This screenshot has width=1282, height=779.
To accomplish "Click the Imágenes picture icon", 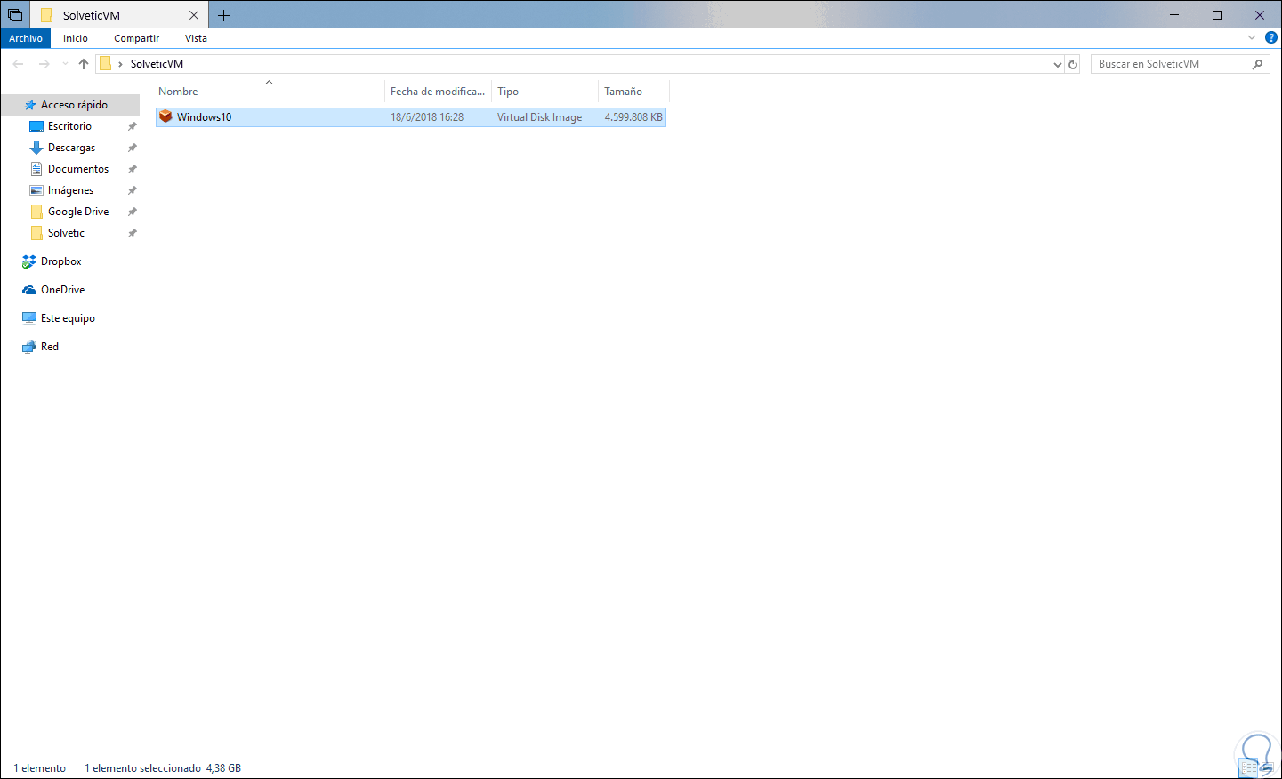I will pos(36,190).
